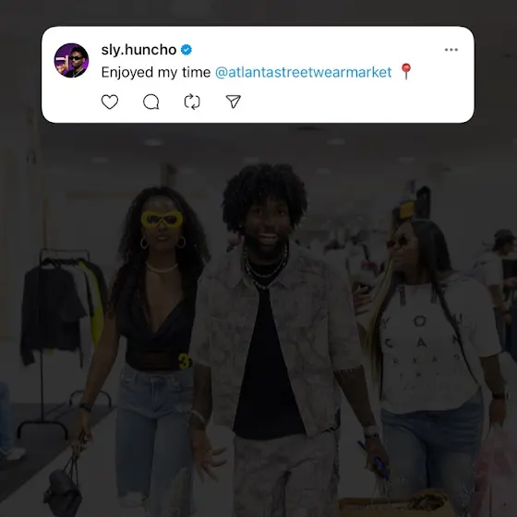Click the red pushpin emoji
The width and height of the screenshot is (517, 517).
[x=406, y=71]
